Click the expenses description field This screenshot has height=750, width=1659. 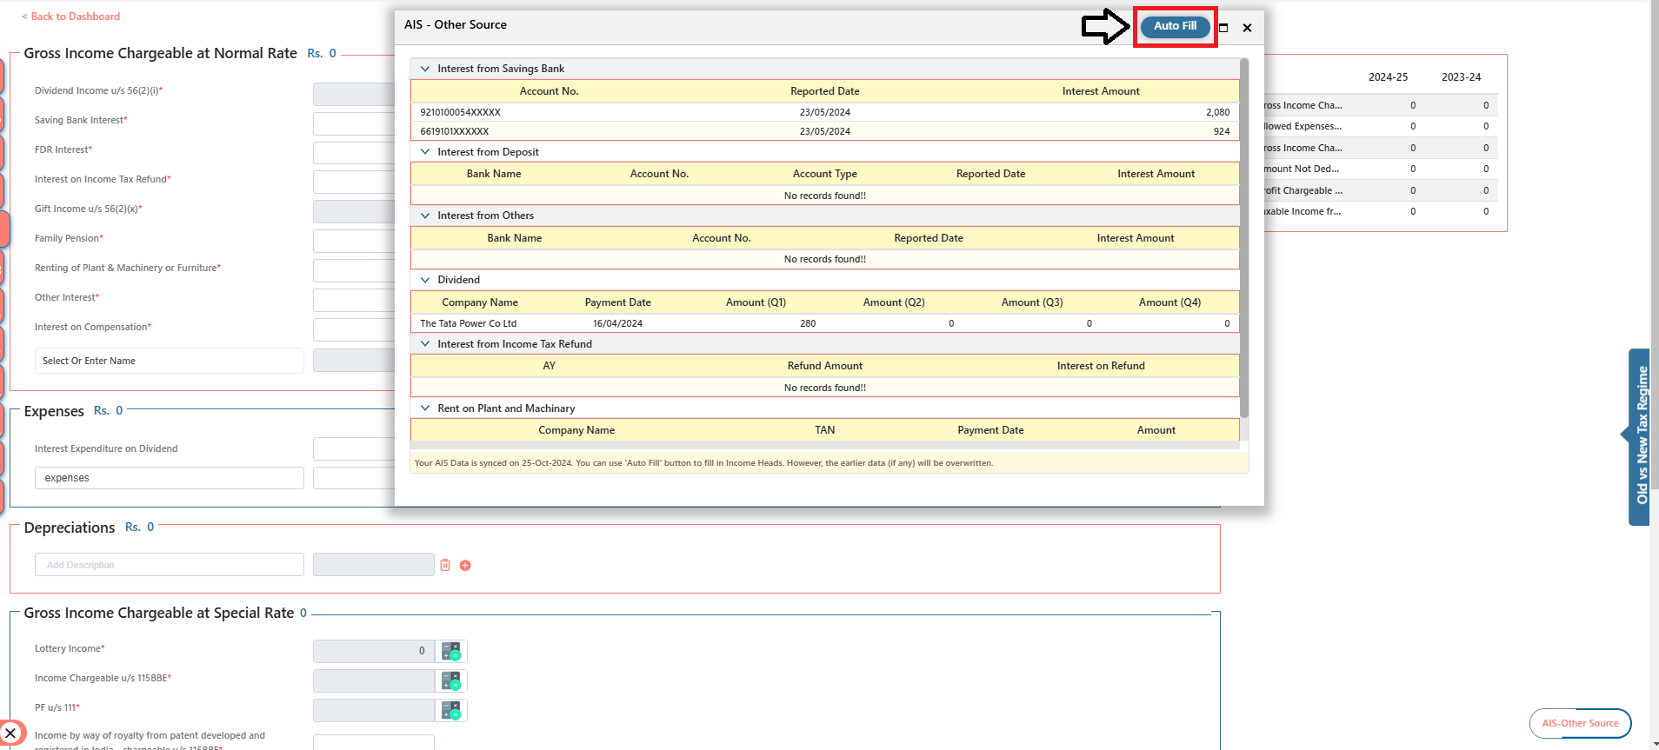(170, 478)
